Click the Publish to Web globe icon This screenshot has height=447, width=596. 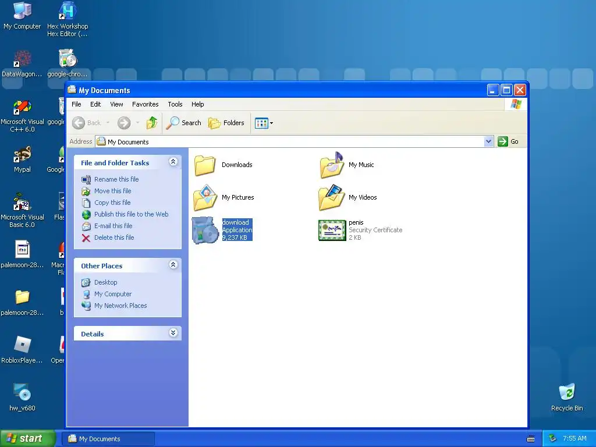click(x=86, y=214)
